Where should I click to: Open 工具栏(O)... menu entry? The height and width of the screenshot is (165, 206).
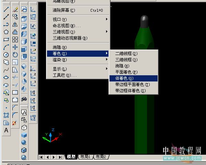click(x=78, y=75)
